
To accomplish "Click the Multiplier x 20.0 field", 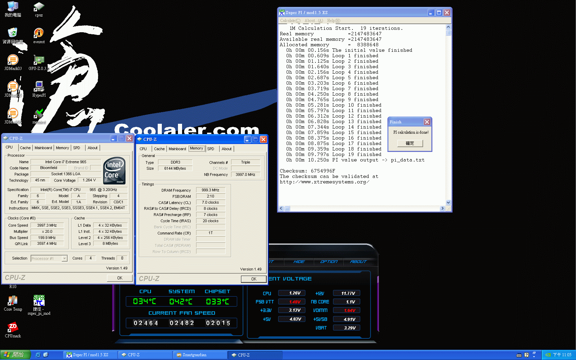I will click(47, 231).
